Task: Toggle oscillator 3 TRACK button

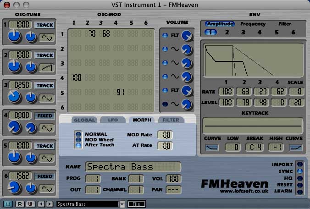Action: pos(44,86)
